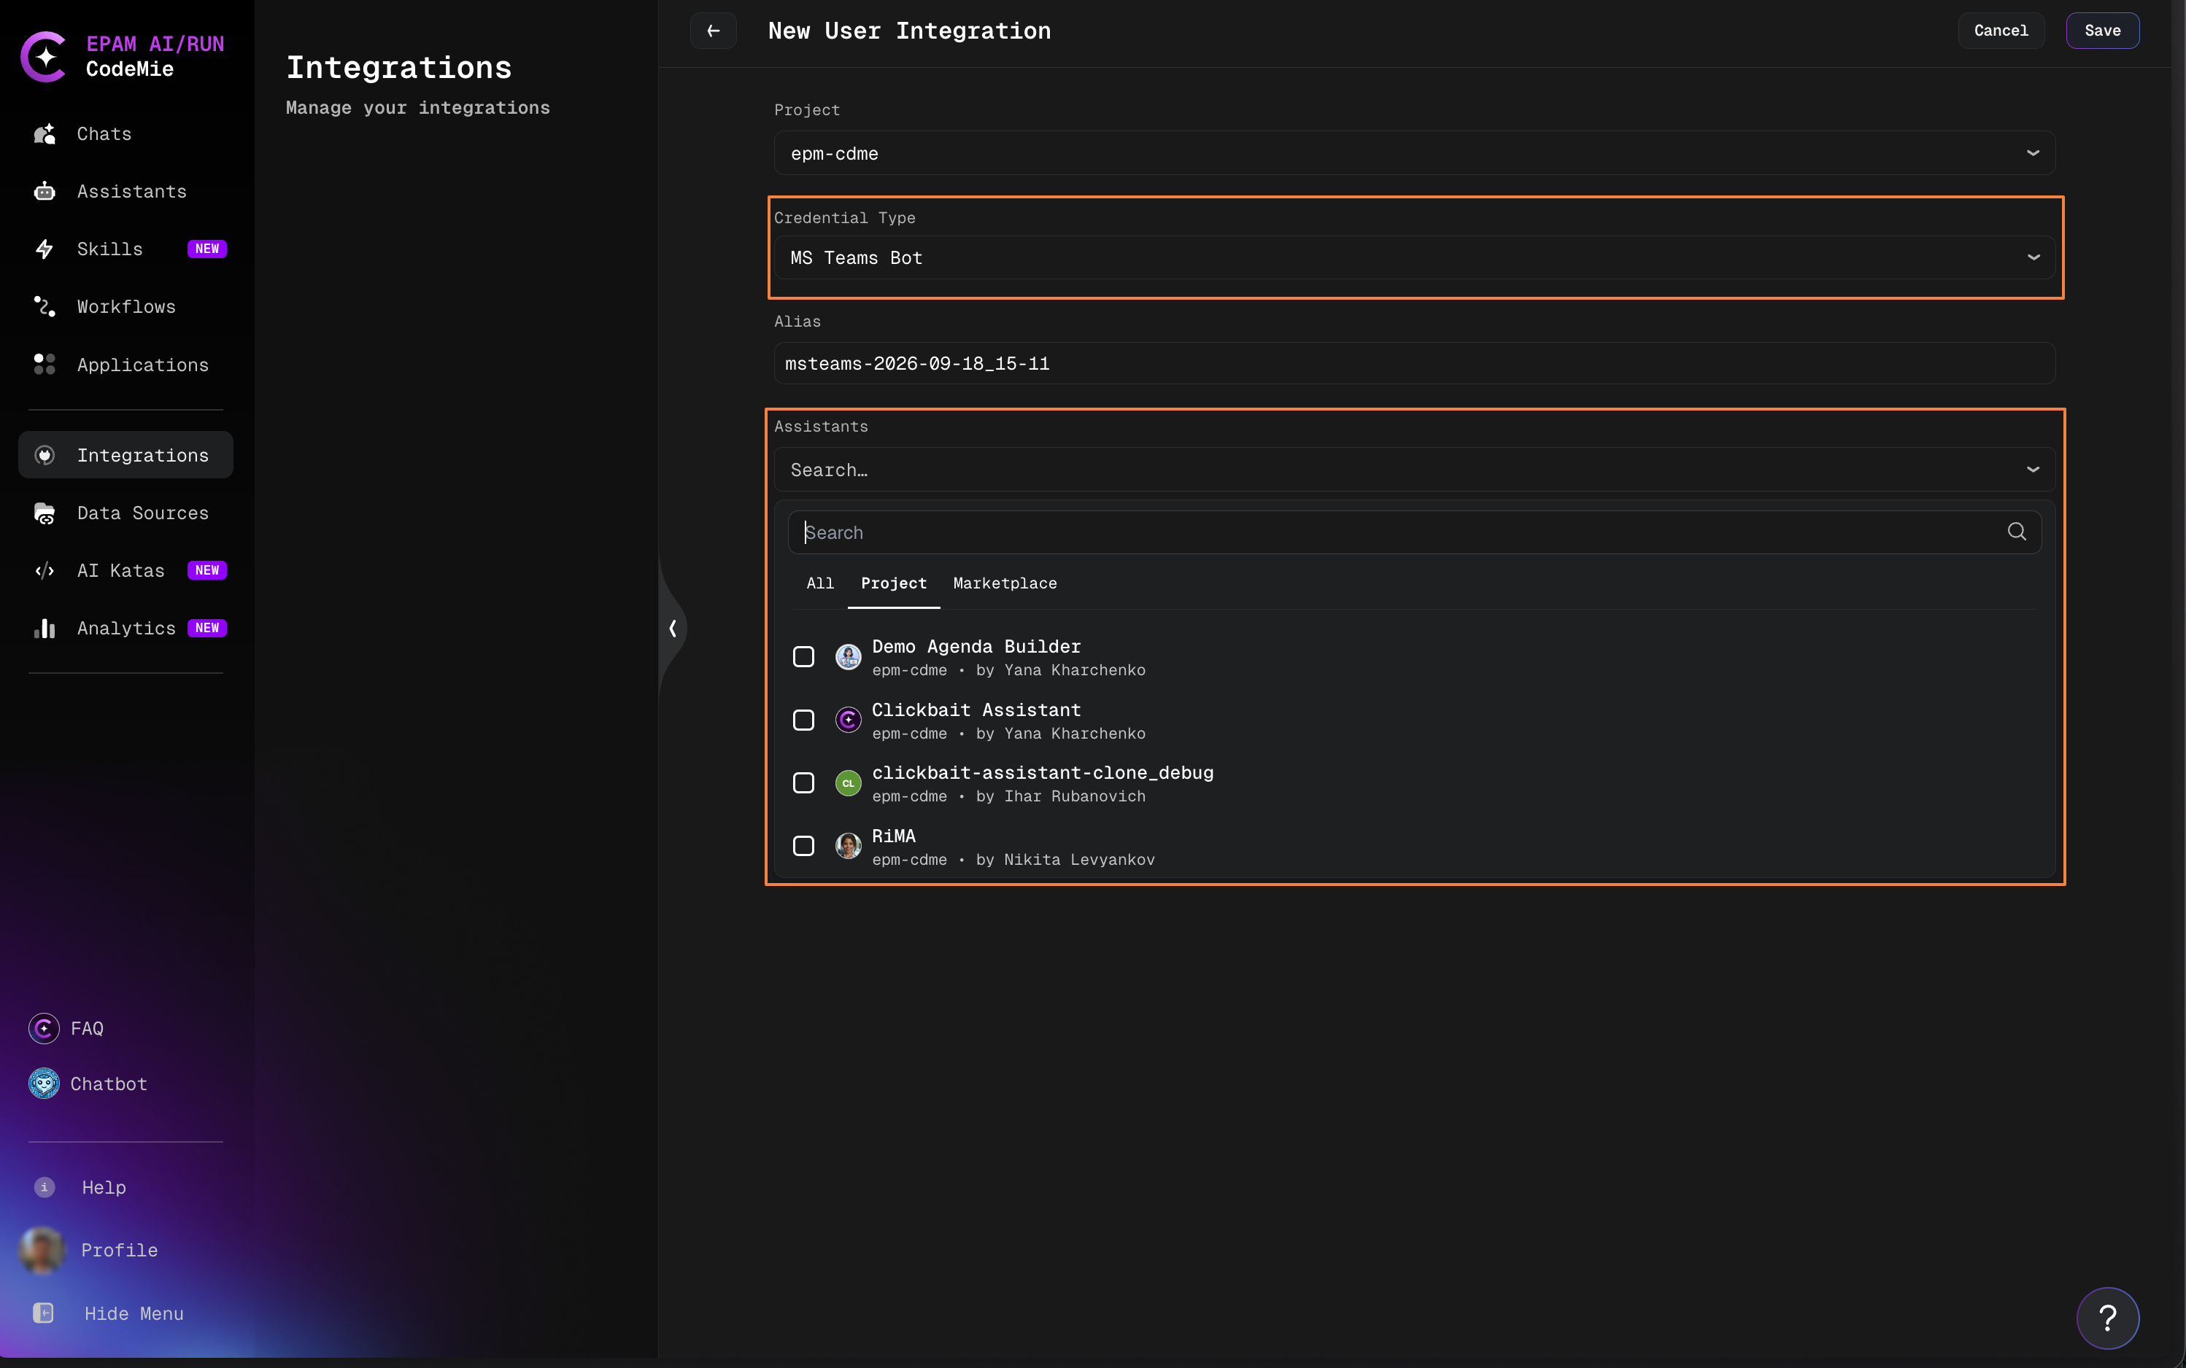Screen dimensions: 2186x1368
Task: Click the back arrow beside New User Integration
Action: (x=714, y=31)
